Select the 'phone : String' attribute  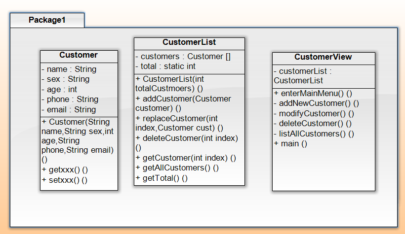point(70,99)
